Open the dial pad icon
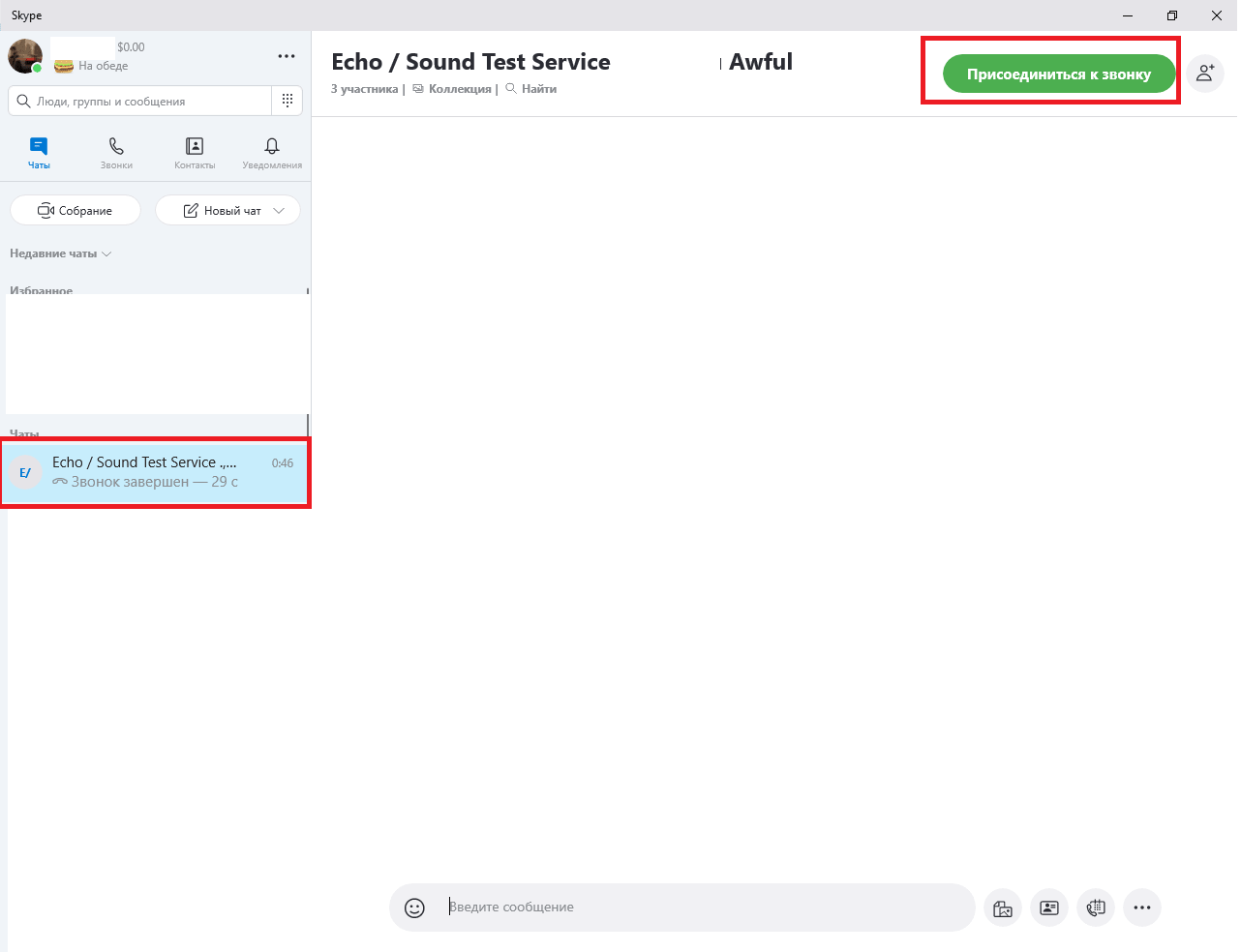The image size is (1241, 952). [x=288, y=101]
